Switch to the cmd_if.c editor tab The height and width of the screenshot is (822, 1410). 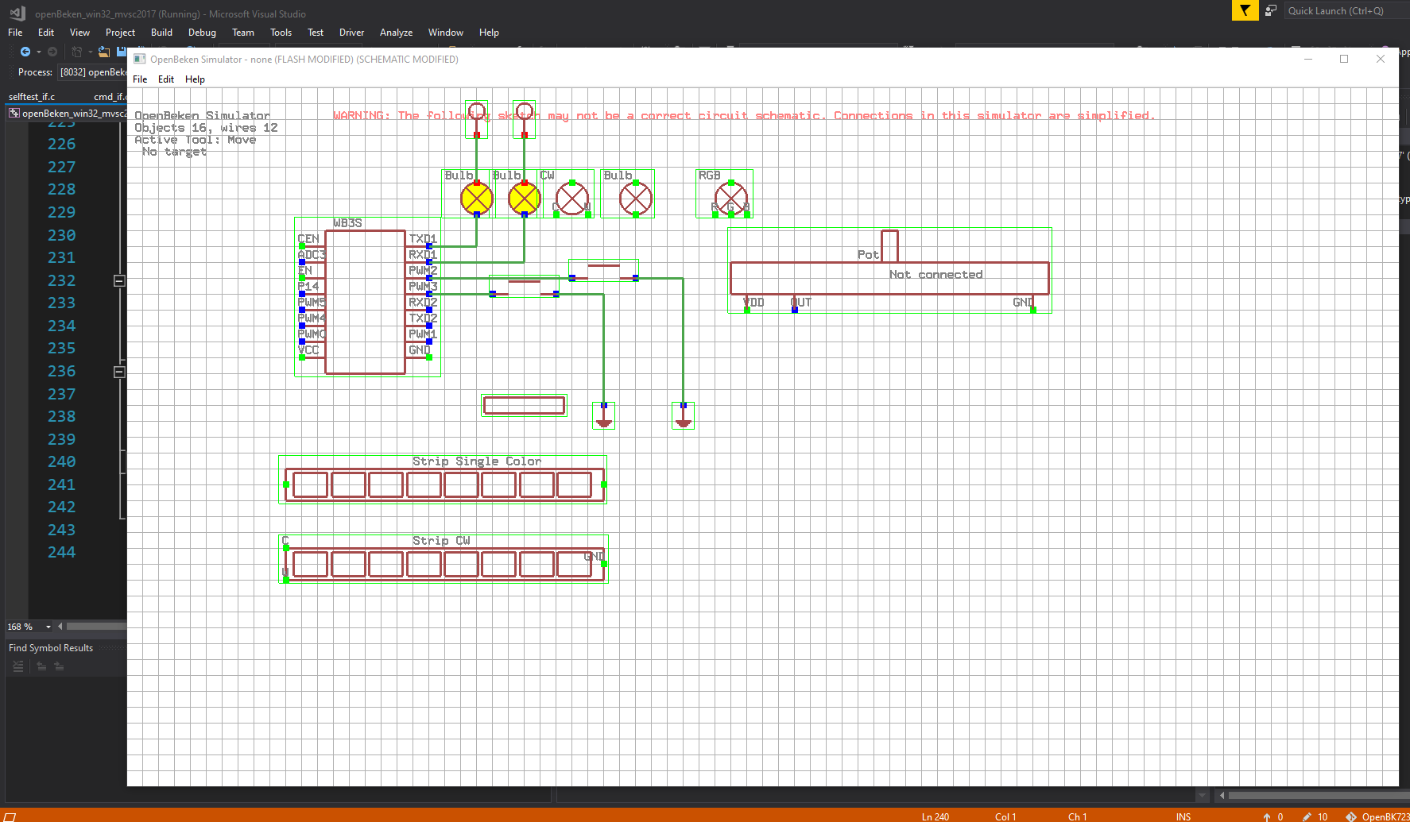click(x=110, y=97)
